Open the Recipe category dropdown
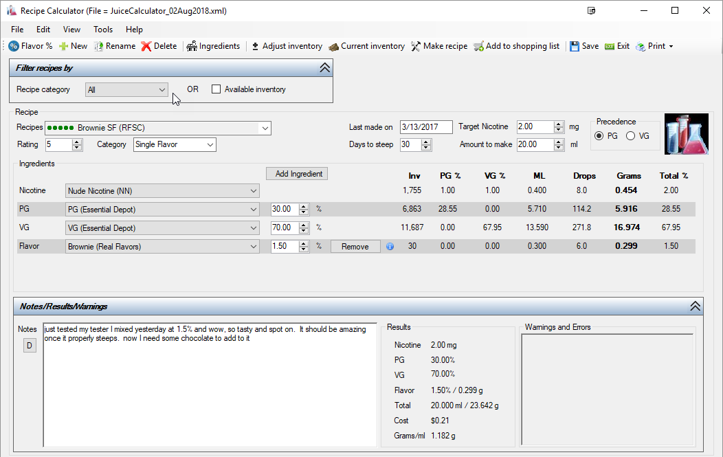723x457 pixels. 162,89
